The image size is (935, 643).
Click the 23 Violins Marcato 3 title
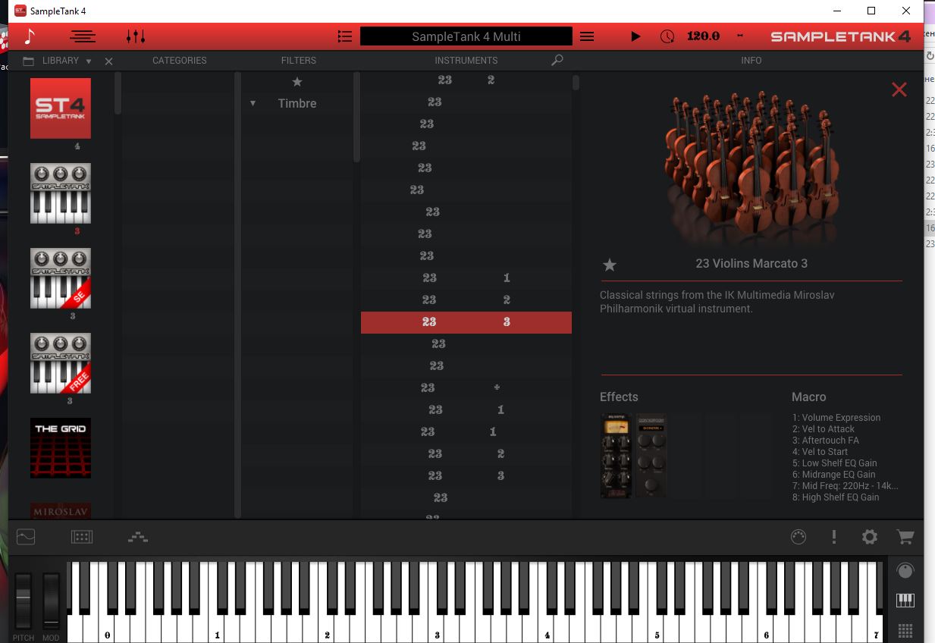pyautogui.click(x=751, y=264)
